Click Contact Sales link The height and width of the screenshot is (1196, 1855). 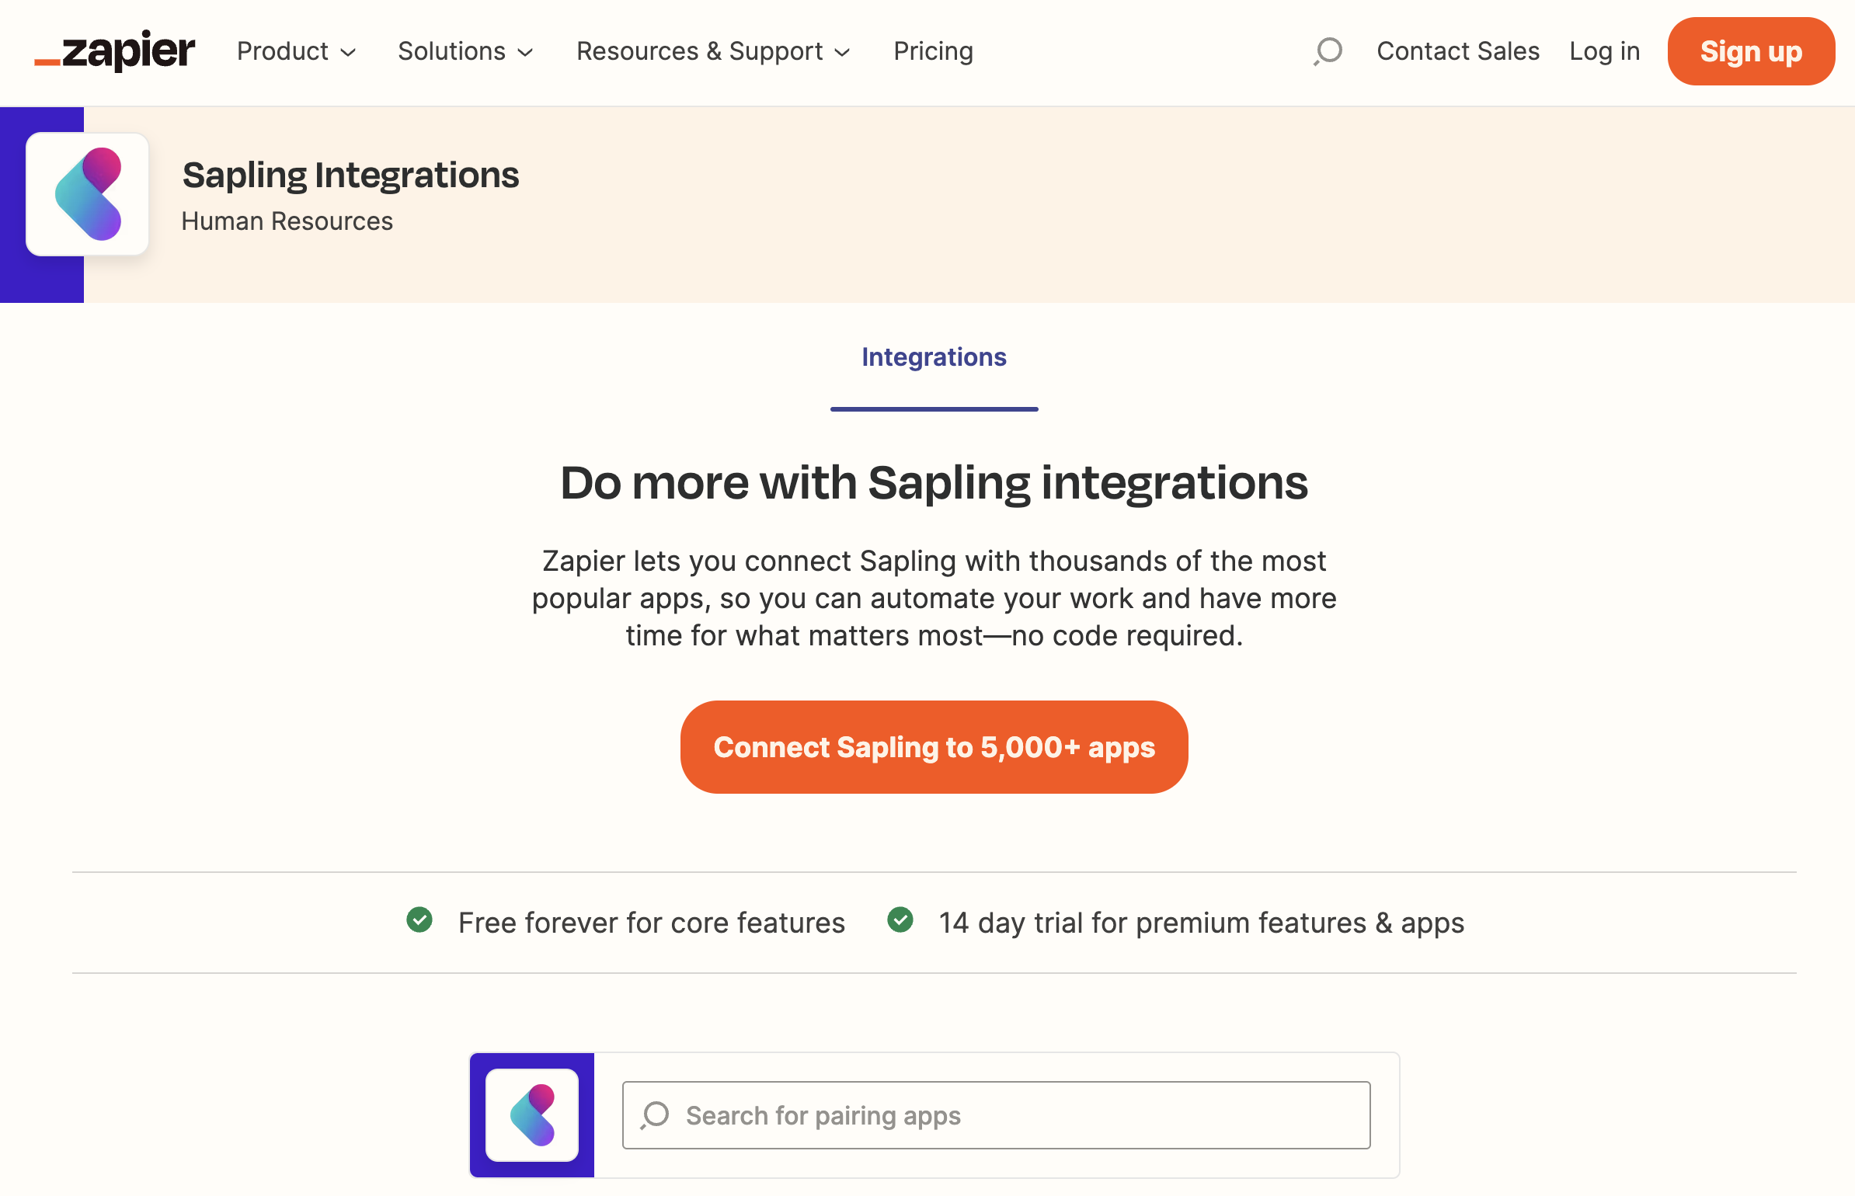click(1457, 51)
